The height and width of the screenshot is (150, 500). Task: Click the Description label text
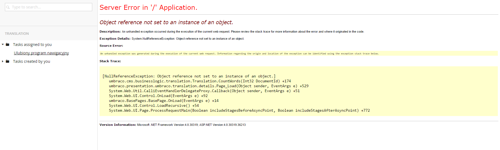tap(110, 32)
